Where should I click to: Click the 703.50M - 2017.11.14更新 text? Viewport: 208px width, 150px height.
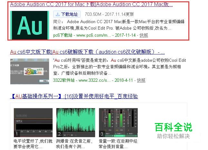click(x=109, y=14)
